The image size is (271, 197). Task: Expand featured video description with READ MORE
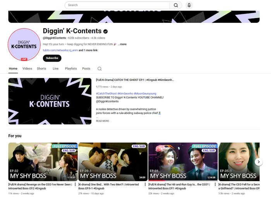tap(103, 121)
